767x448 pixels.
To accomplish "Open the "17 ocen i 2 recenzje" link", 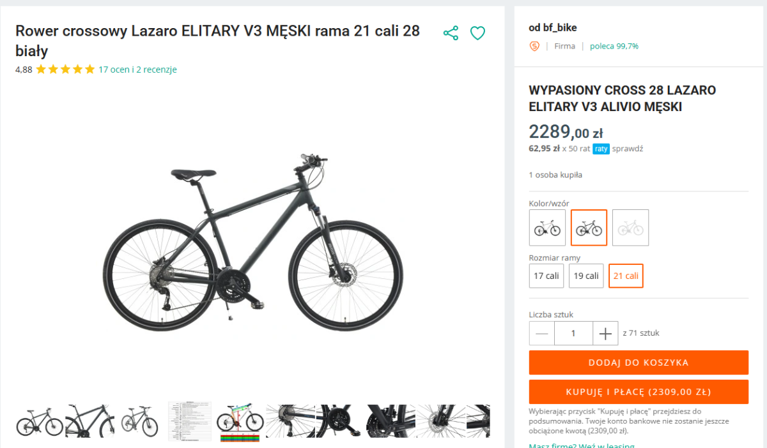I will tap(137, 70).
